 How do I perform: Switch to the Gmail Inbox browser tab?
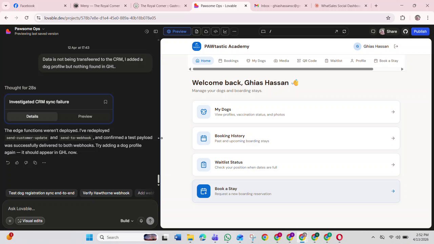point(281,6)
